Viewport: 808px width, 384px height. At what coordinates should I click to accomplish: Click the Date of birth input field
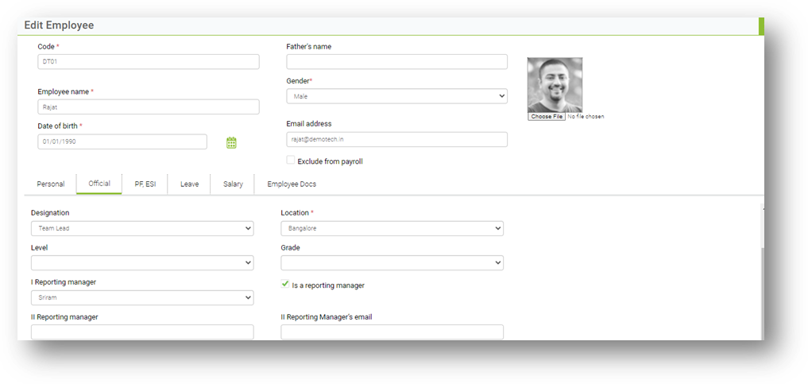click(x=122, y=142)
